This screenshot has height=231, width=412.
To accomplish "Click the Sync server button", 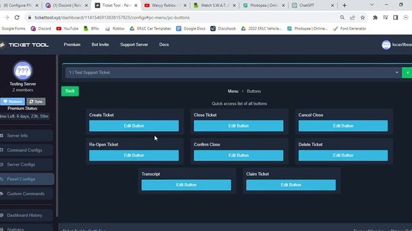I will tap(36, 101).
